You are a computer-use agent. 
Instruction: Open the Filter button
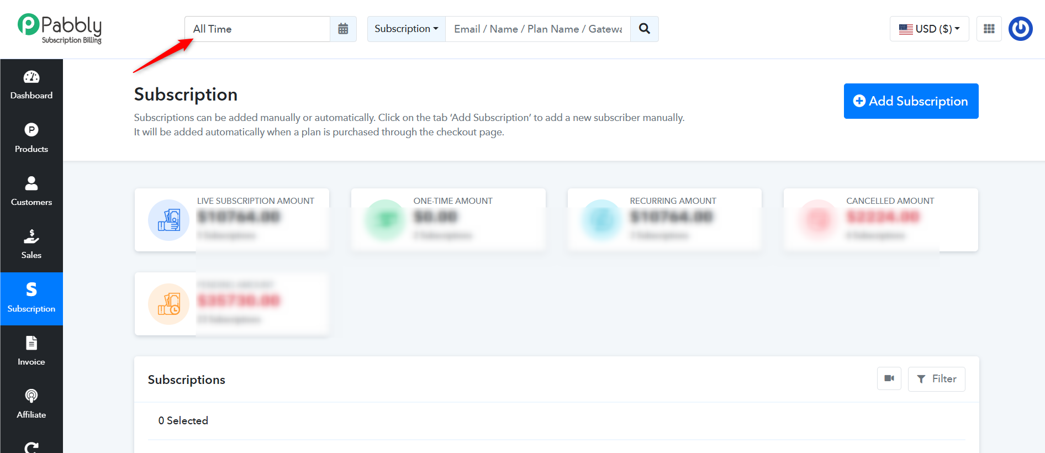pos(937,379)
